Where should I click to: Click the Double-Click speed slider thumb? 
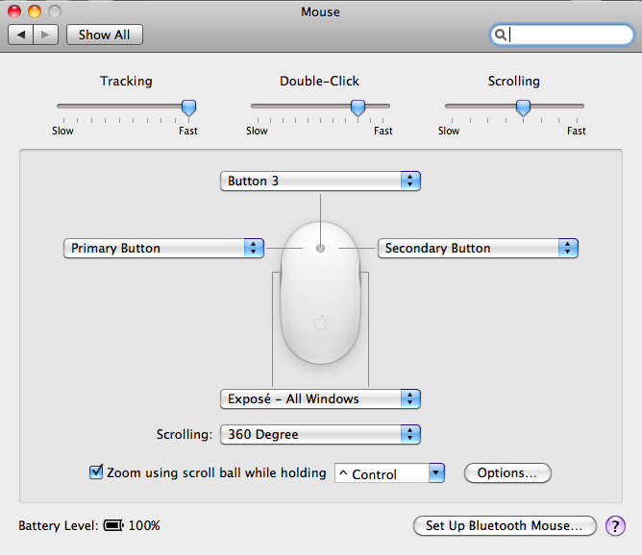pos(358,108)
